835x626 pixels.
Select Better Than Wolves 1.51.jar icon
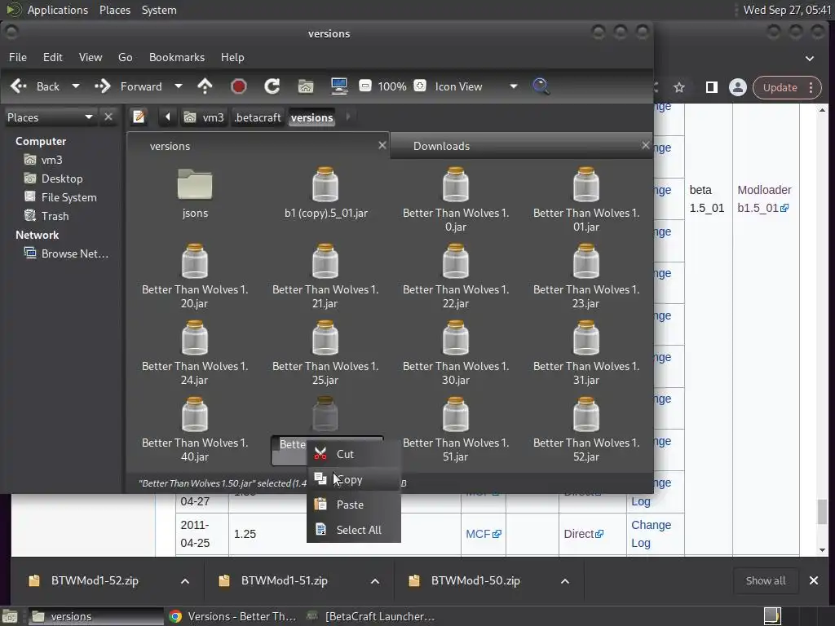tap(456, 415)
